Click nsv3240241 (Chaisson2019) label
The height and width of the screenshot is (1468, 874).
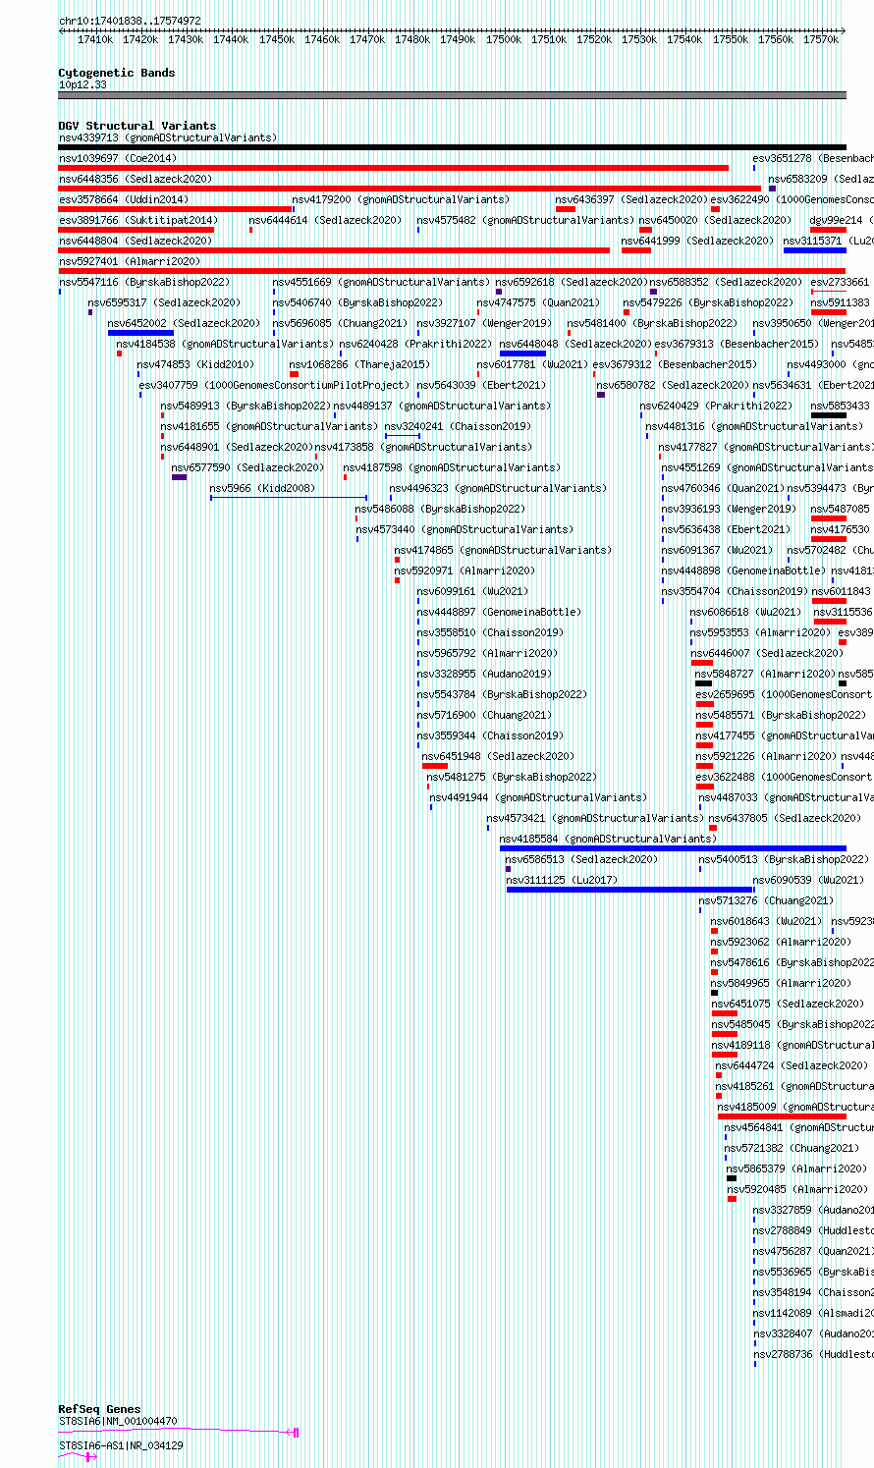click(x=458, y=426)
